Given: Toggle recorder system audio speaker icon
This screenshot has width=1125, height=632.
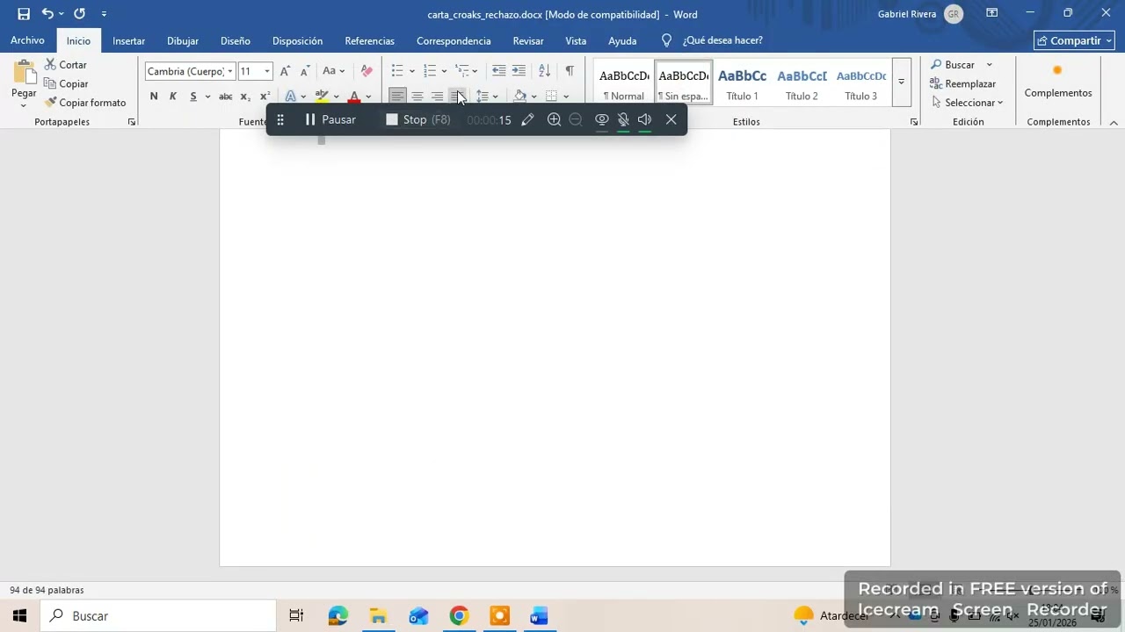Looking at the screenshot, I should click(x=644, y=119).
